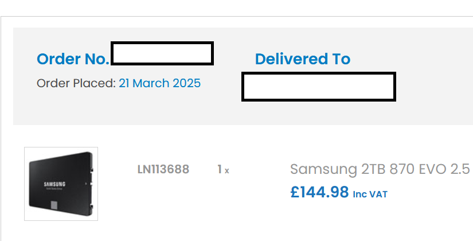Click the word Samsung in the product title
The height and width of the screenshot is (241, 473).
click(323, 169)
